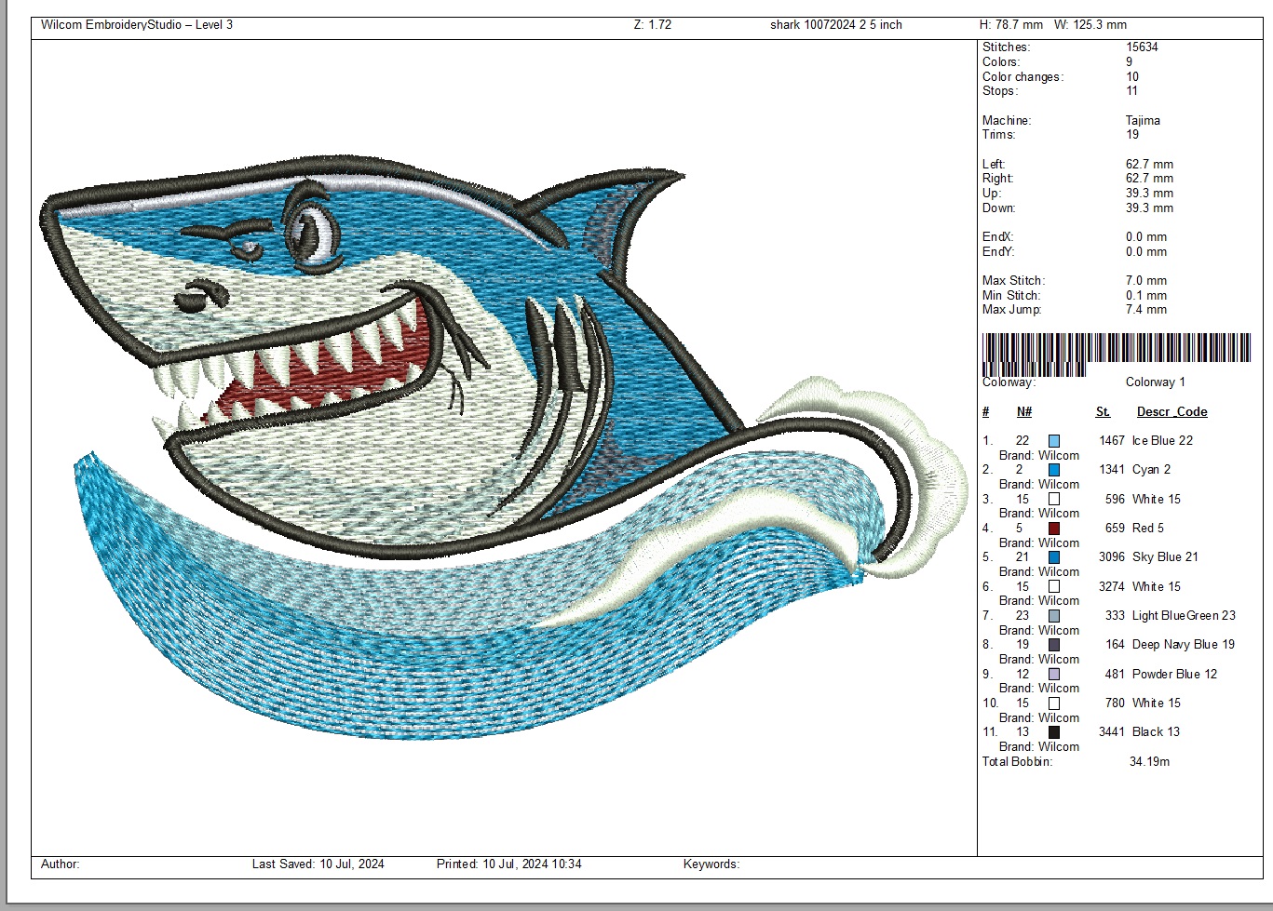Click the # column header
Image resolution: width=1273 pixels, height=911 pixels.
(x=986, y=412)
